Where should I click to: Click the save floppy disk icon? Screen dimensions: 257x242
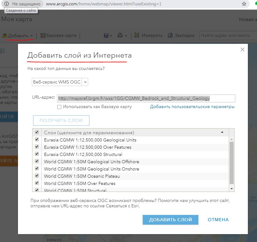point(106,36)
